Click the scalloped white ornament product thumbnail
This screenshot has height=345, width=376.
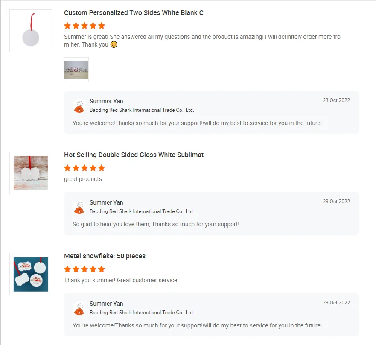point(31,173)
